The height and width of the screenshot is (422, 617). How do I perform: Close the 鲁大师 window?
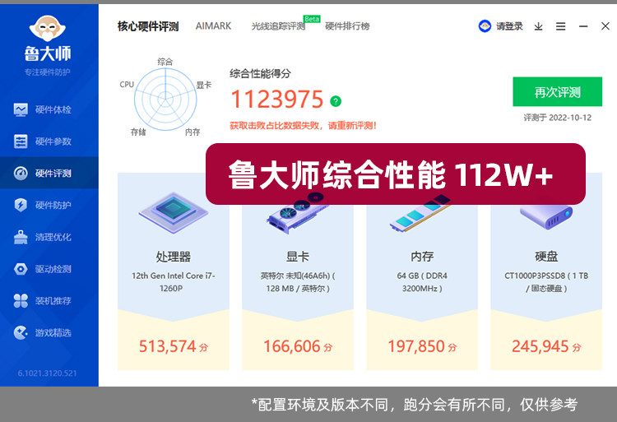click(x=605, y=26)
